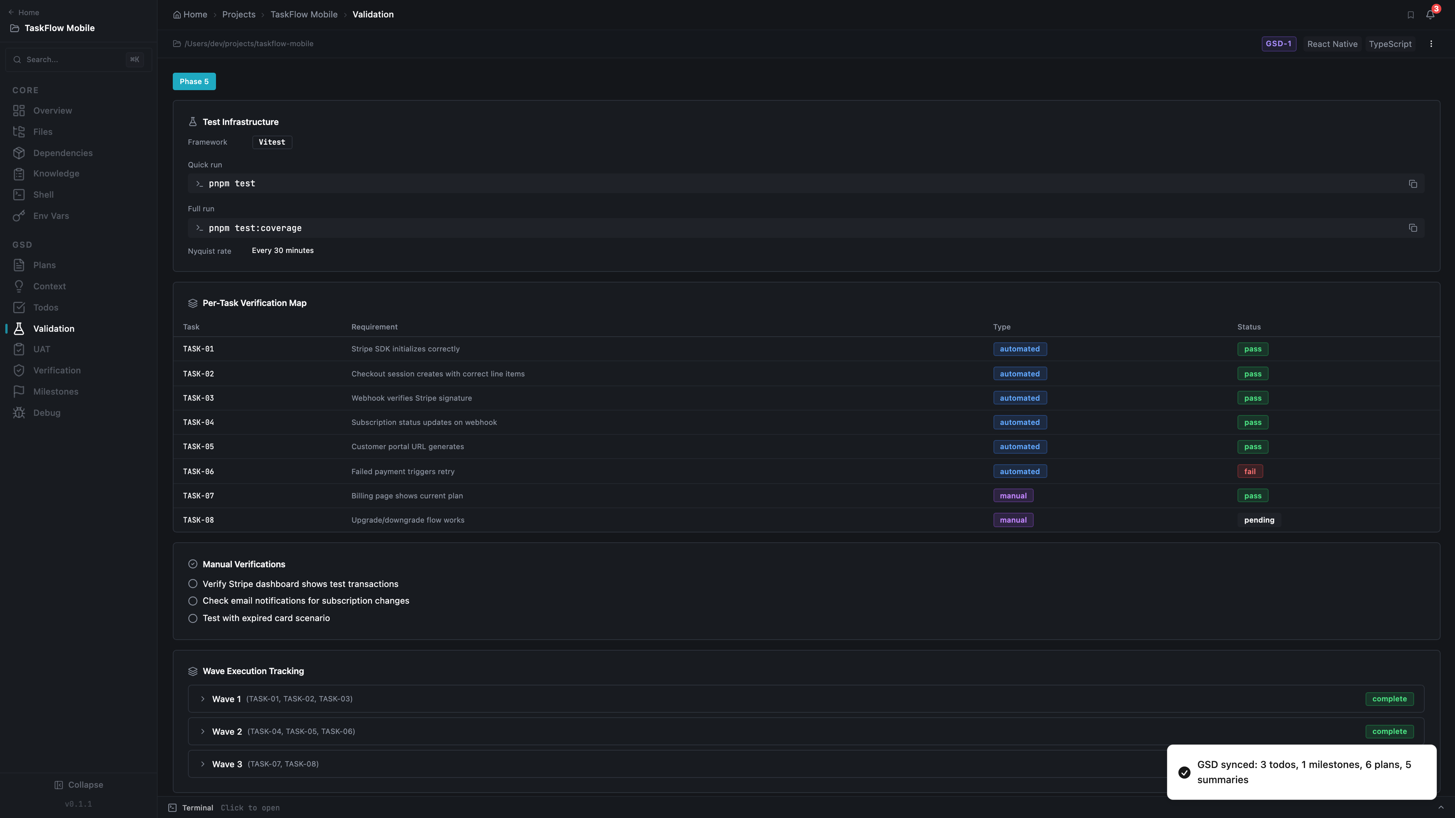Open the Knowledge section icon

point(19,173)
